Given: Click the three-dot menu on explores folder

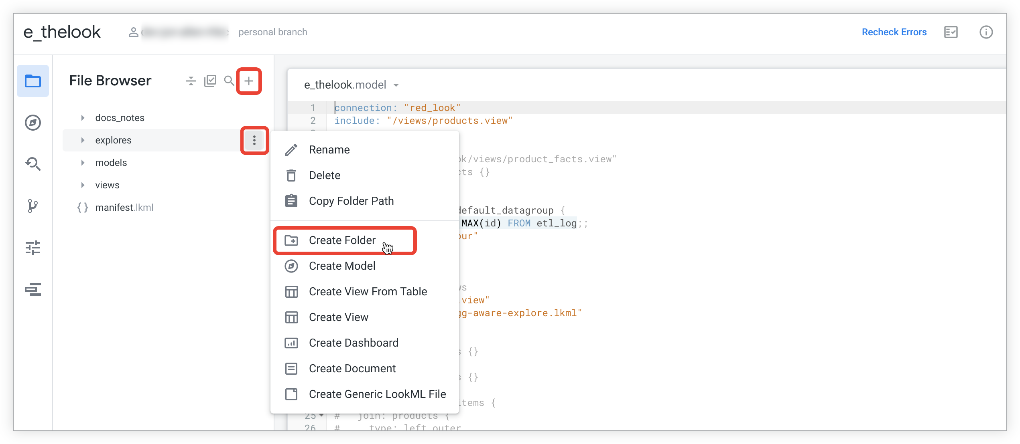Looking at the screenshot, I should [254, 140].
